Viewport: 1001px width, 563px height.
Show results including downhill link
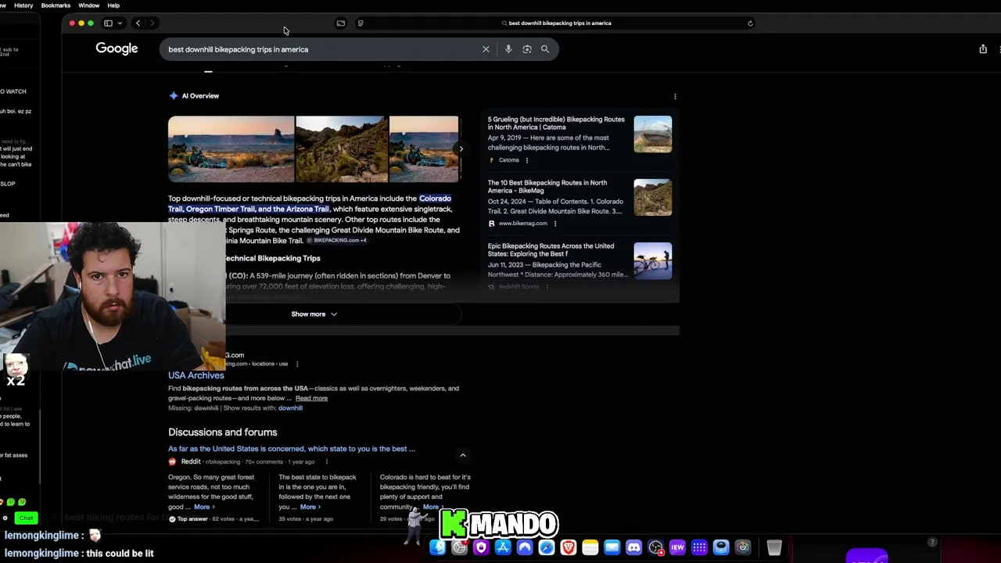290,408
